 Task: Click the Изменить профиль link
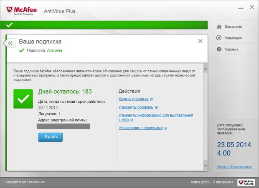136,107
